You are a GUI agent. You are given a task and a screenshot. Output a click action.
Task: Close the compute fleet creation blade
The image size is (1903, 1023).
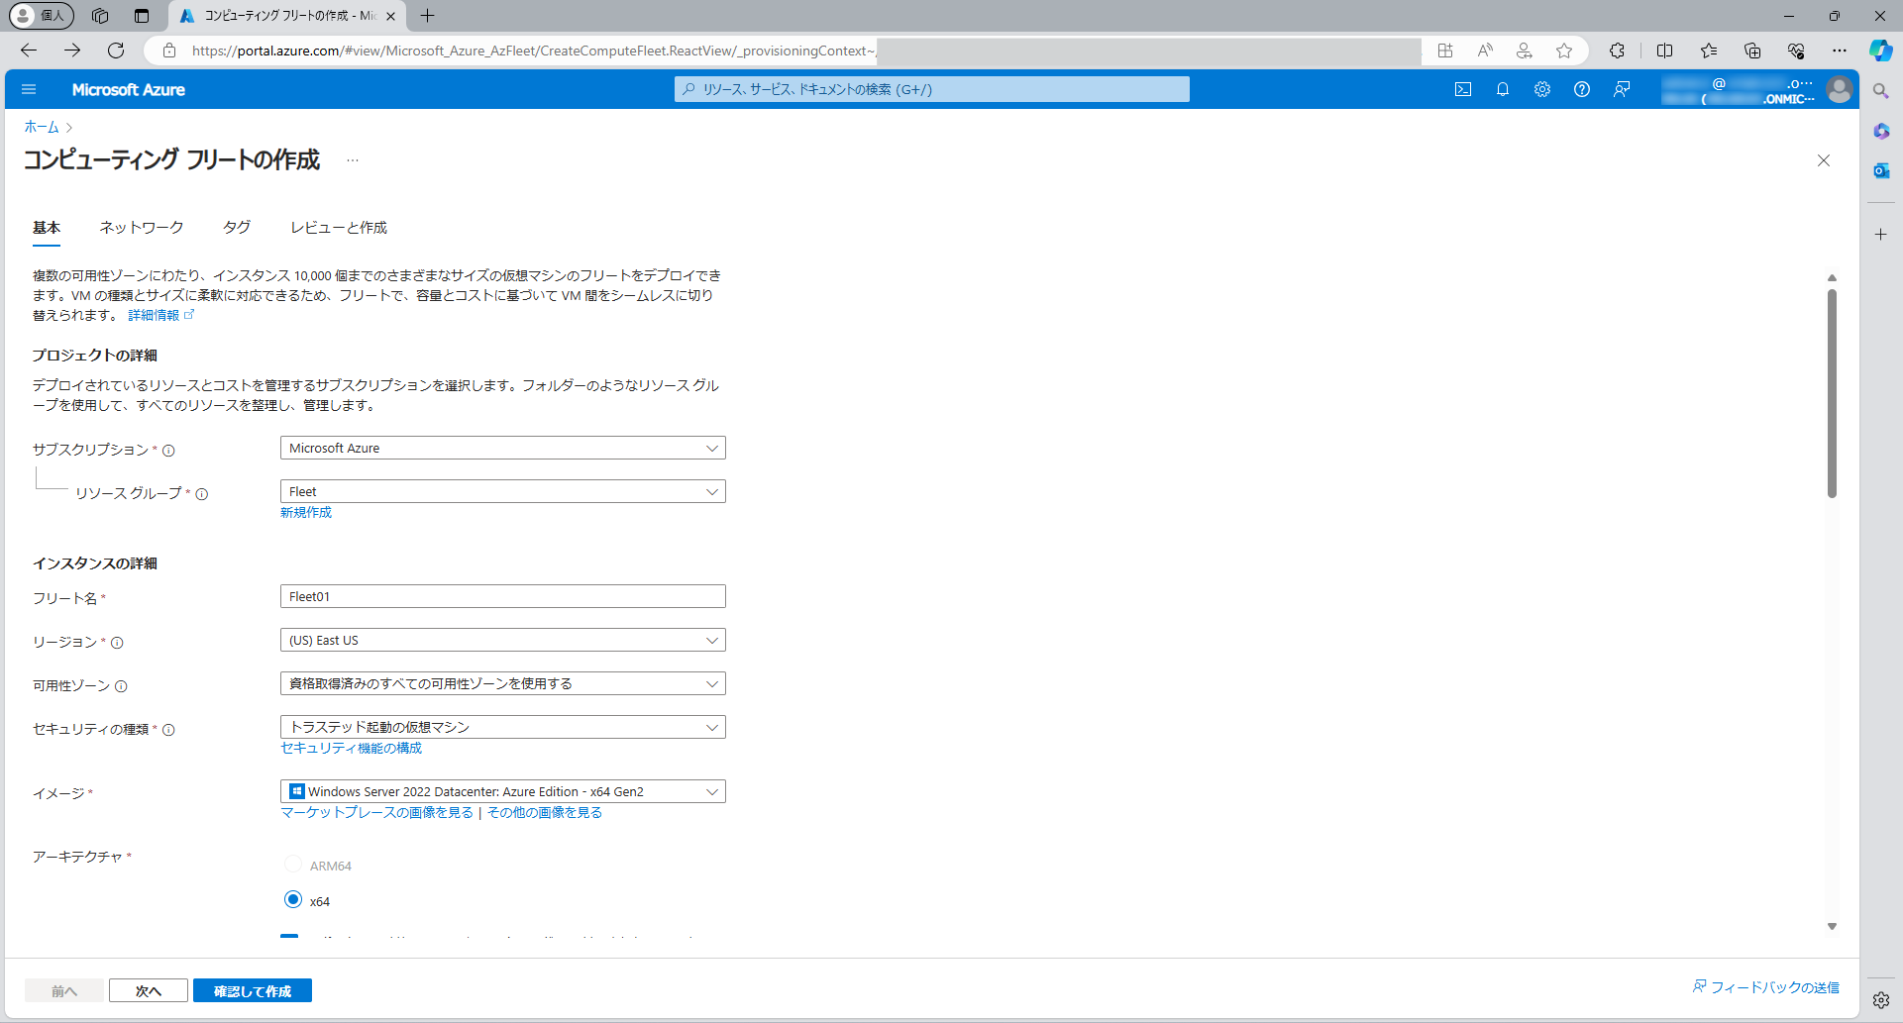(x=1824, y=160)
